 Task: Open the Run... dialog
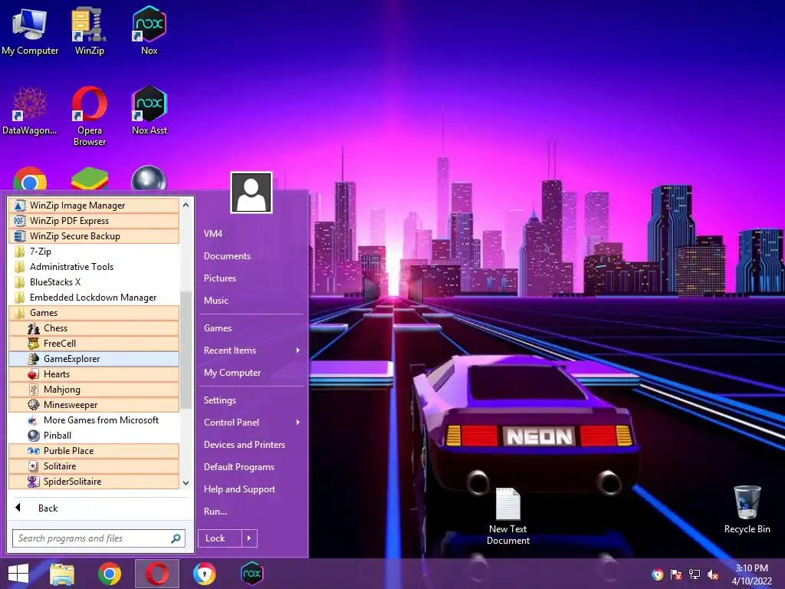[251, 512]
